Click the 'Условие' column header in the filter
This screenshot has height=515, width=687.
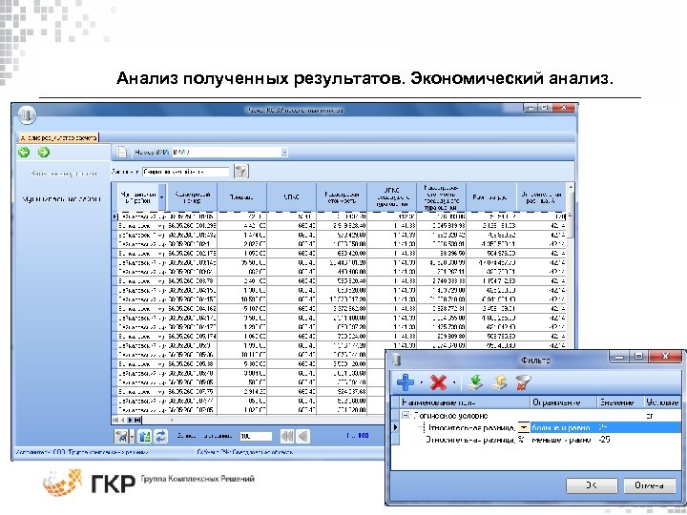coord(662,402)
